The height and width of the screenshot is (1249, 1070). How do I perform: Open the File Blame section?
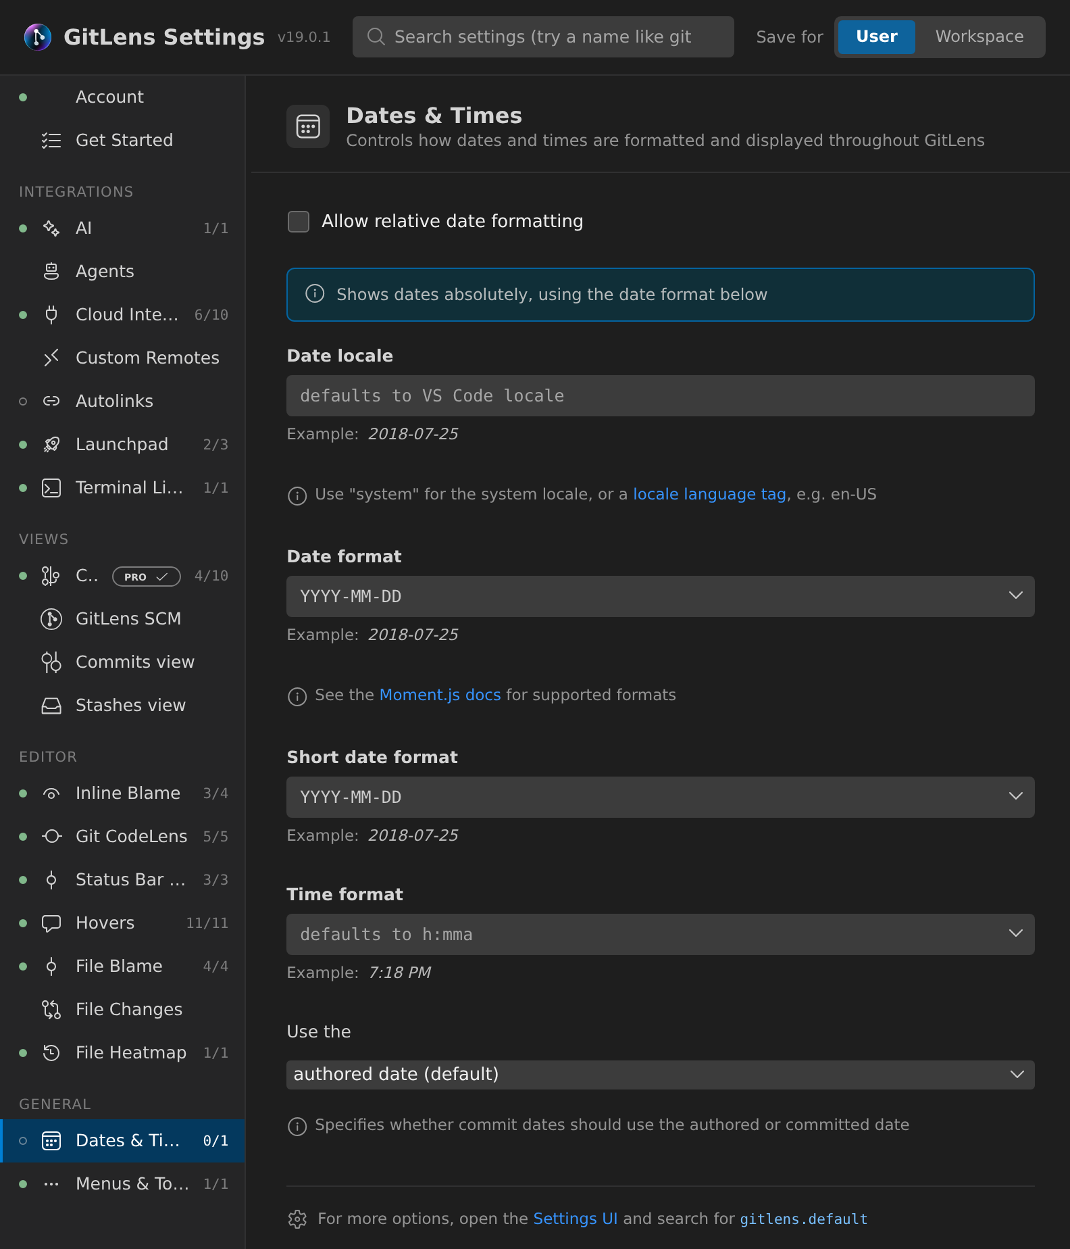pyautogui.click(x=122, y=966)
